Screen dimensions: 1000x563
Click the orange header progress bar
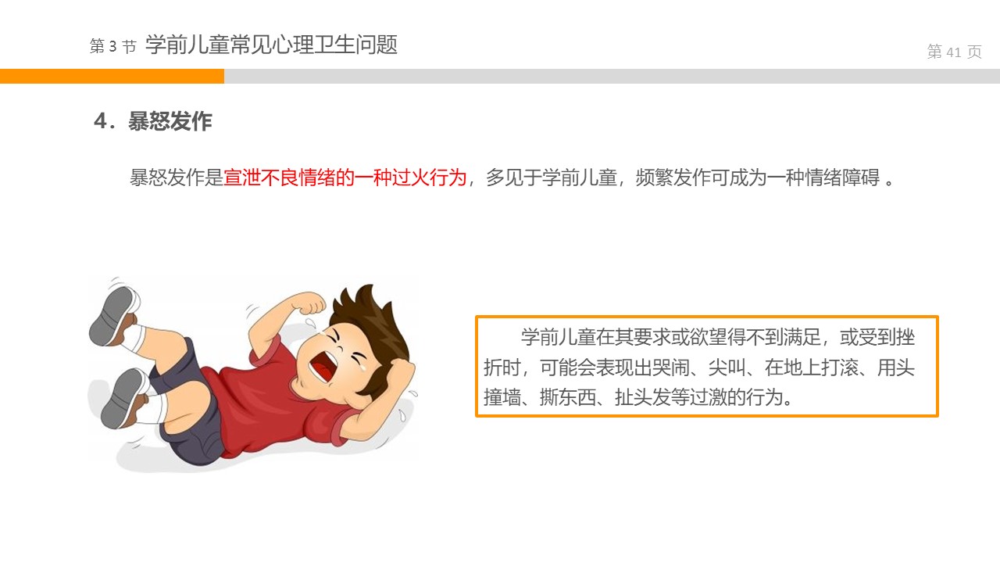pos(112,76)
